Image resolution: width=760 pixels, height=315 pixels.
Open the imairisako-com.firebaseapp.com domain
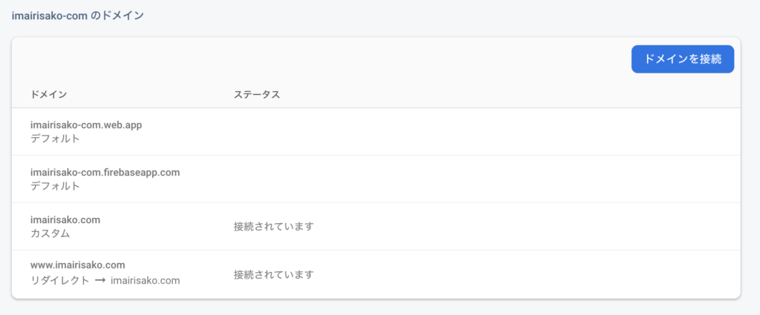[105, 172]
